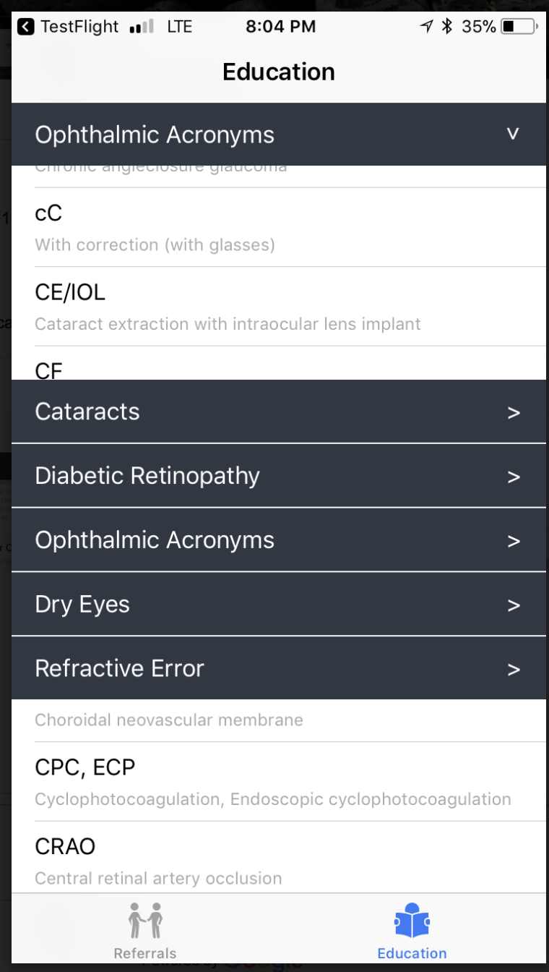Image resolution: width=549 pixels, height=972 pixels.
Task: Select the CRAO acronym row
Action: [x=278, y=860]
